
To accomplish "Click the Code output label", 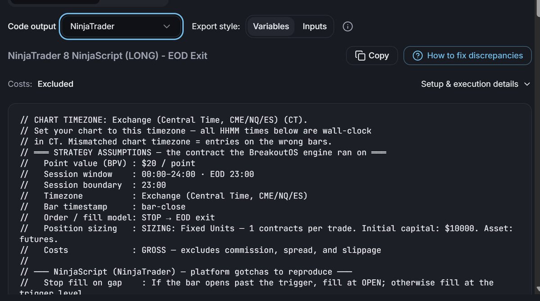I will click(32, 27).
